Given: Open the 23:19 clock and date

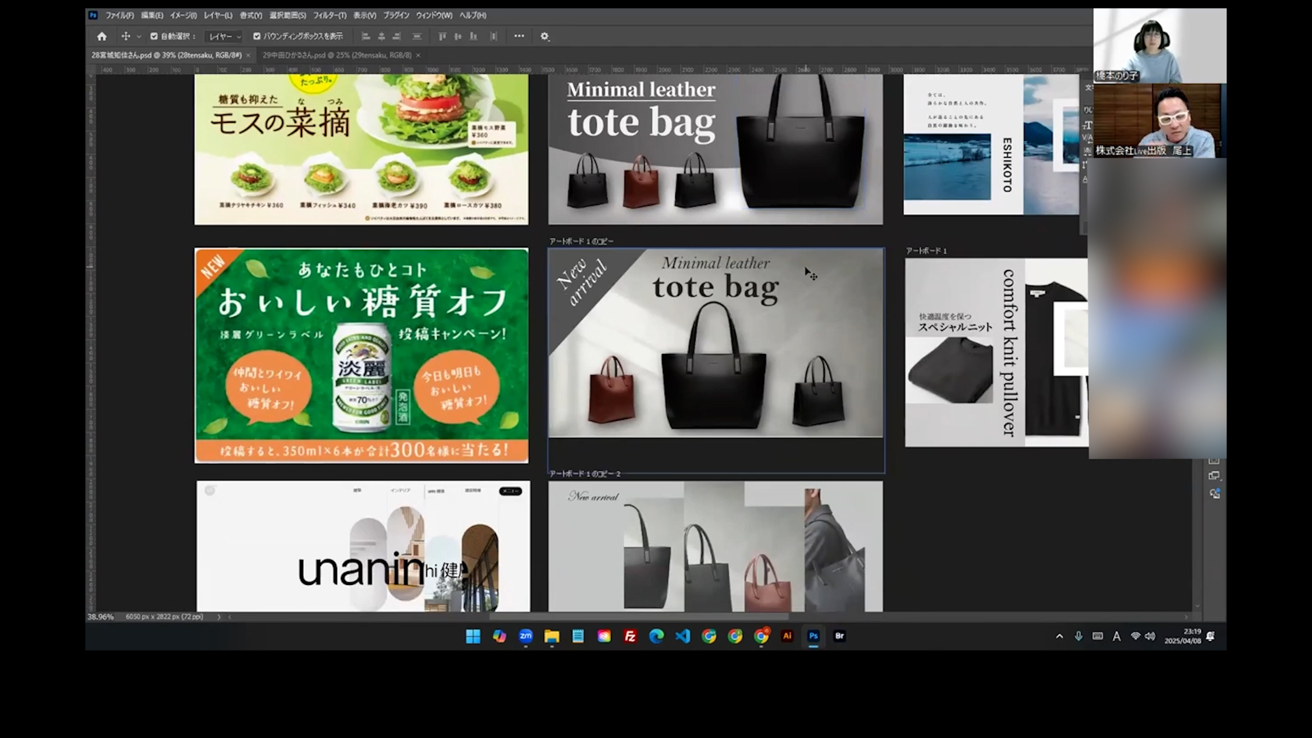Looking at the screenshot, I should [1183, 636].
